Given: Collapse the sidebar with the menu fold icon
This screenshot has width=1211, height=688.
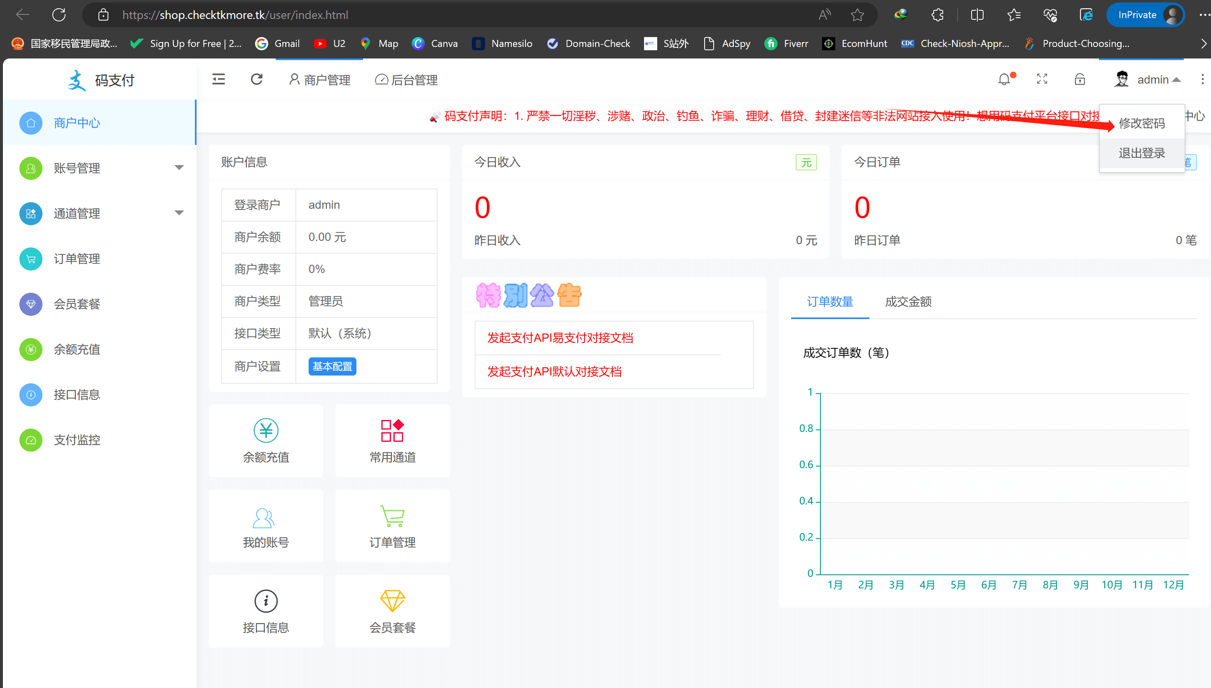Looking at the screenshot, I should [x=218, y=79].
